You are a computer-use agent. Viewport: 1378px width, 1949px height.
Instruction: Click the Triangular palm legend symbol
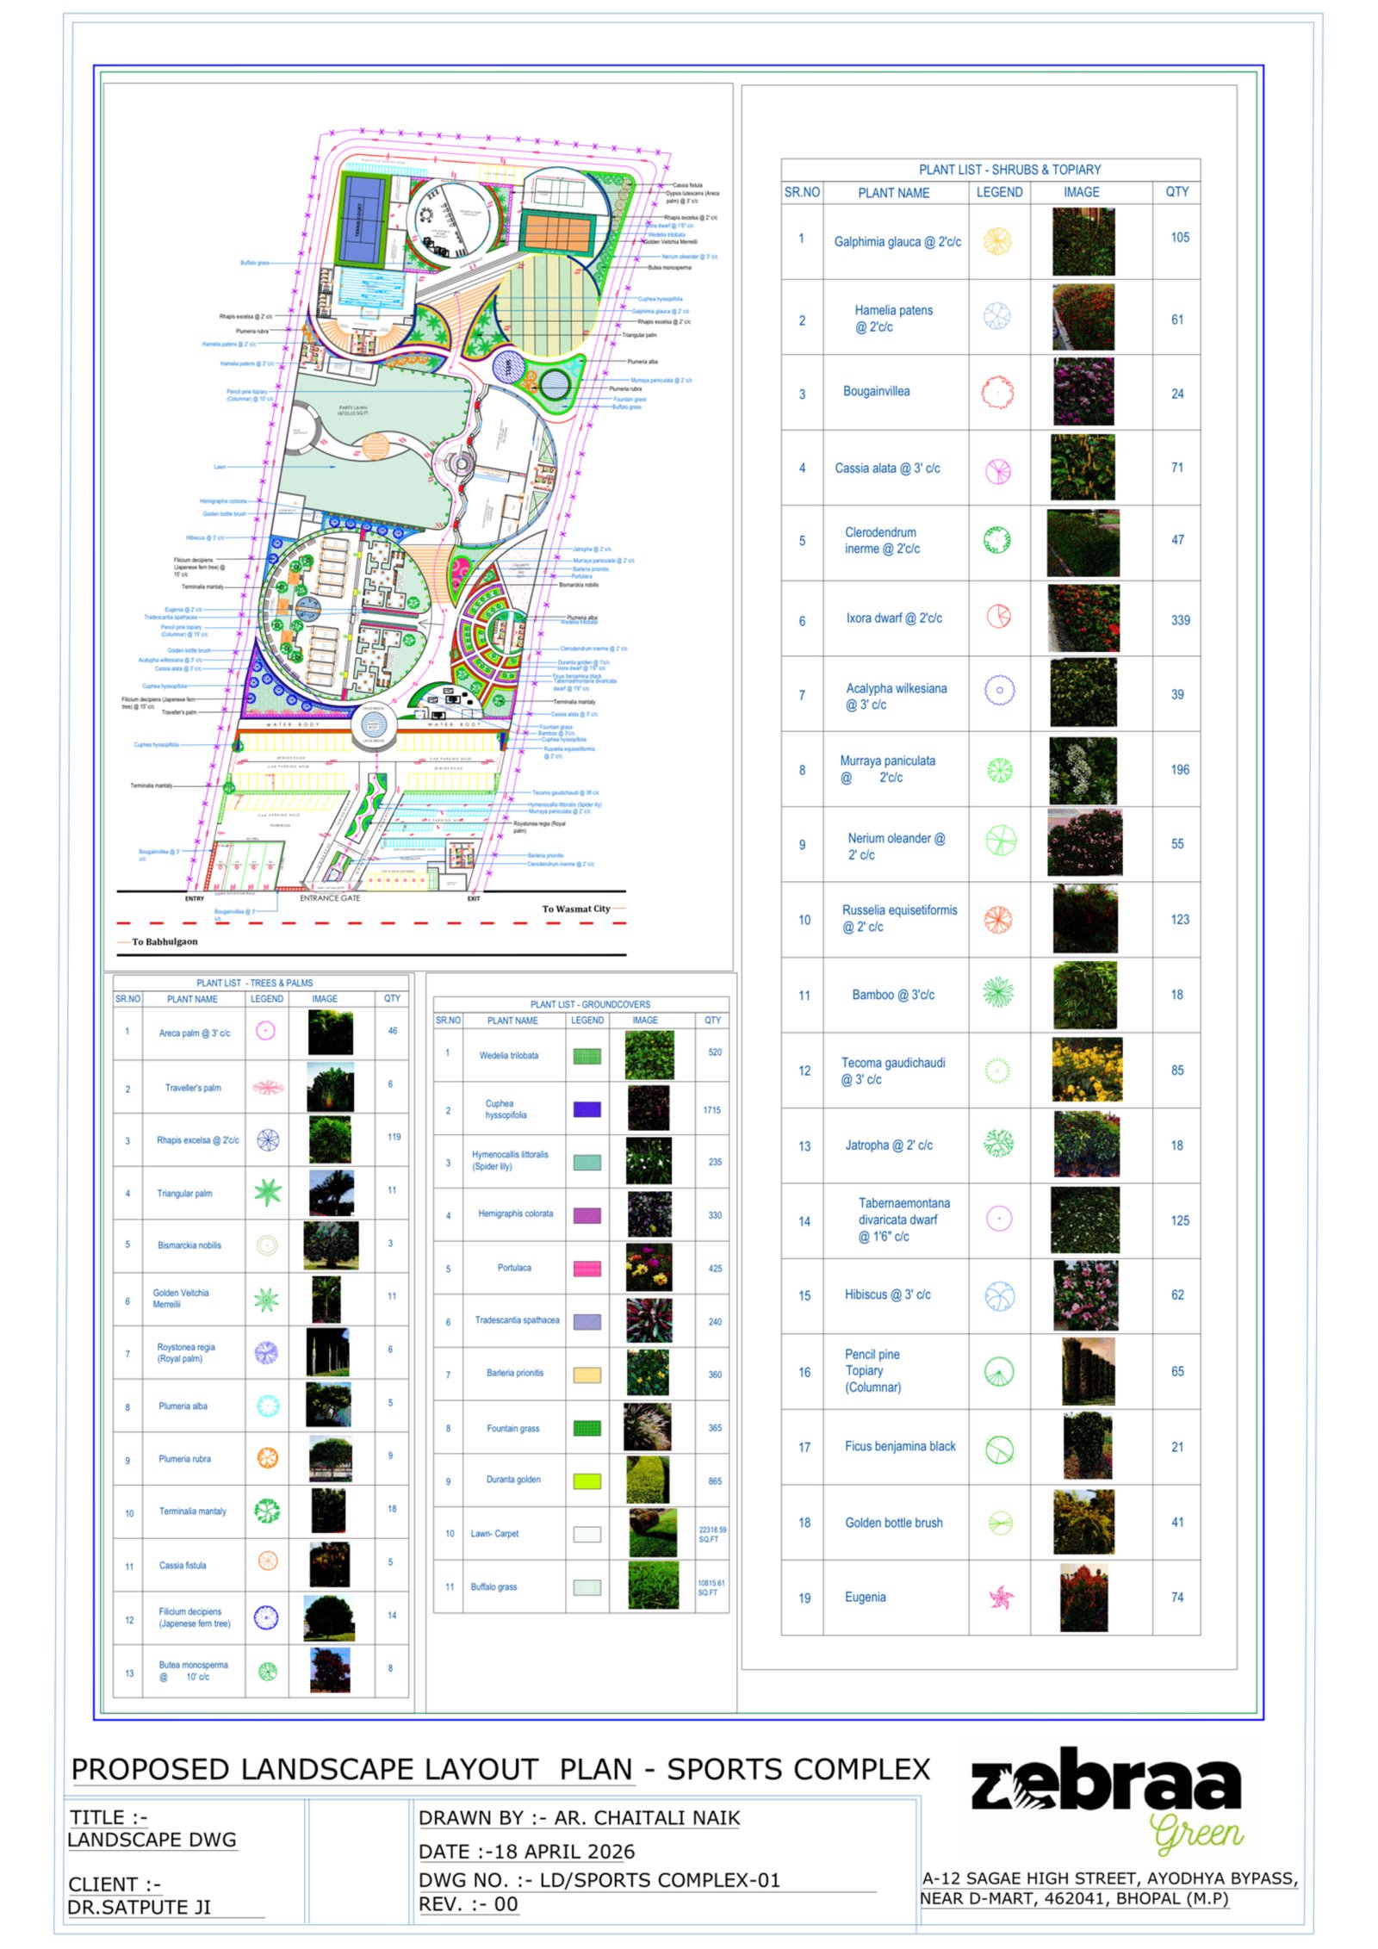point(268,1192)
